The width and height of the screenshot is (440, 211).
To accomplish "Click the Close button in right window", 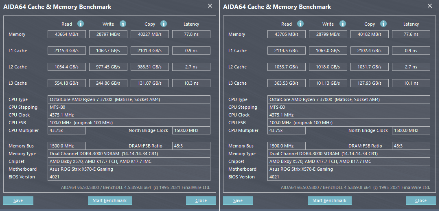I will click(420, 200).
